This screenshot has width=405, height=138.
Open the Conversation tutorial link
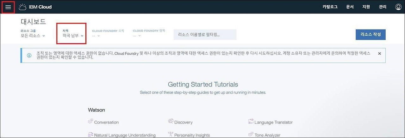click(x=106, y=122)
